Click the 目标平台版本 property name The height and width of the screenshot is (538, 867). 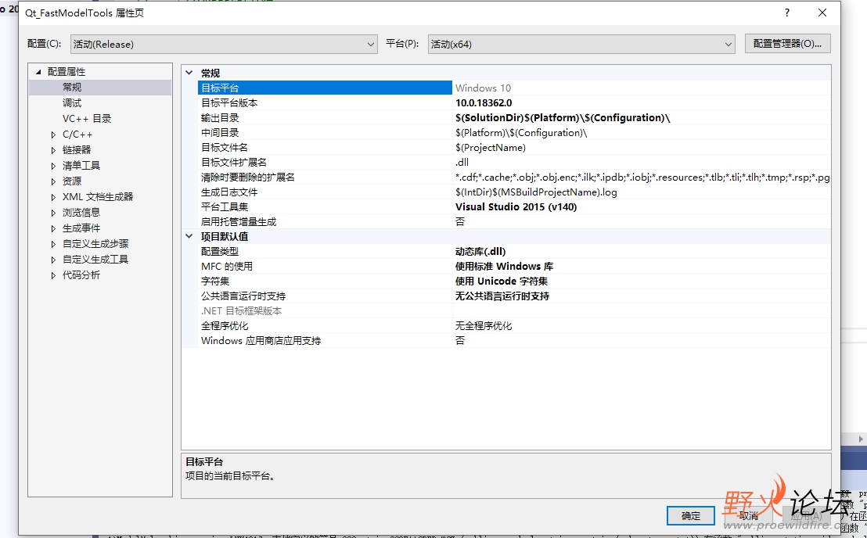point(229,102)
